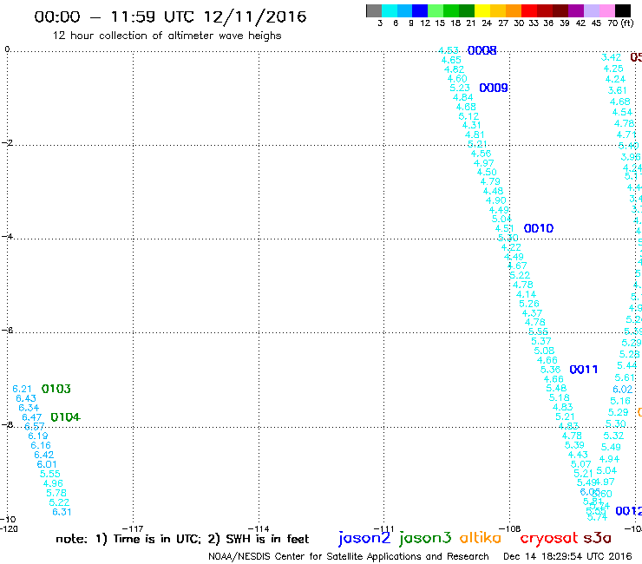This screenshot has width=642, height=564.
Task: Click the wave height value 4.90
Action: pos(496,200)
